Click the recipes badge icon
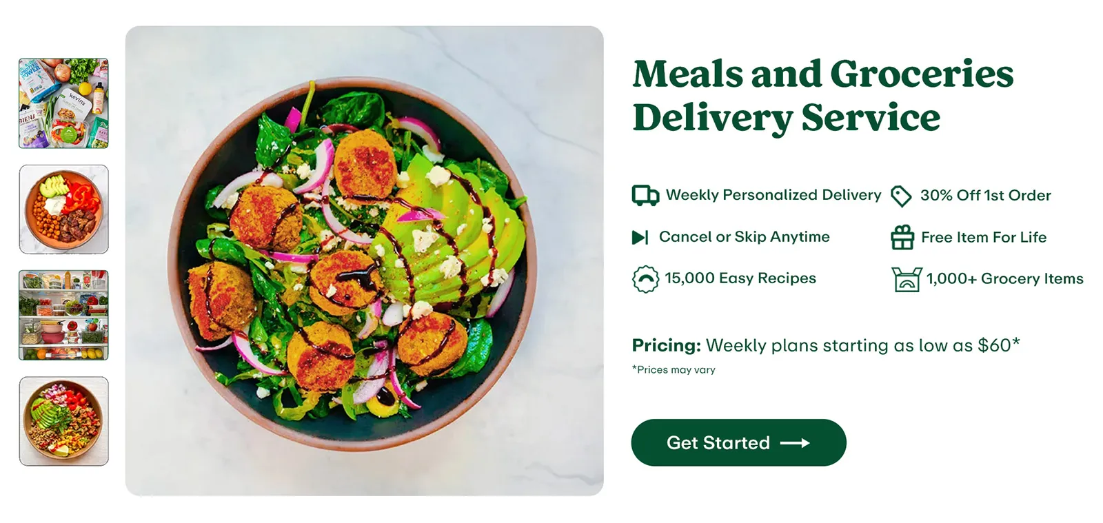 click(645, 279)
